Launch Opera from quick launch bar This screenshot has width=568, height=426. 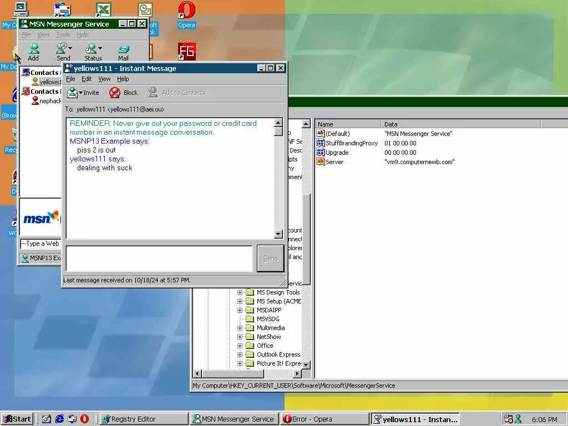[84, 419]
